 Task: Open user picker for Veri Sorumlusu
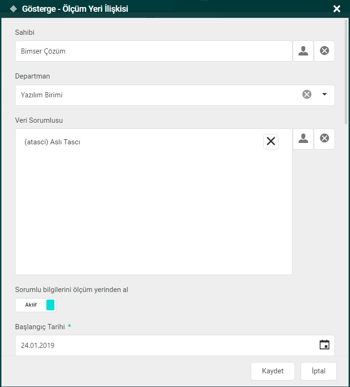303,139
